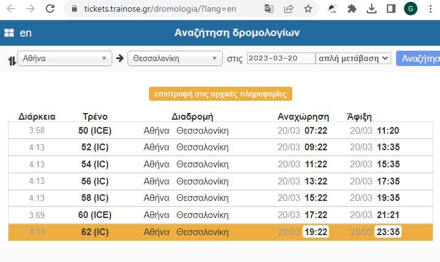Viewport: 440px width, 262px height.
Task: Click the browser back arrow
Action: 10,9
